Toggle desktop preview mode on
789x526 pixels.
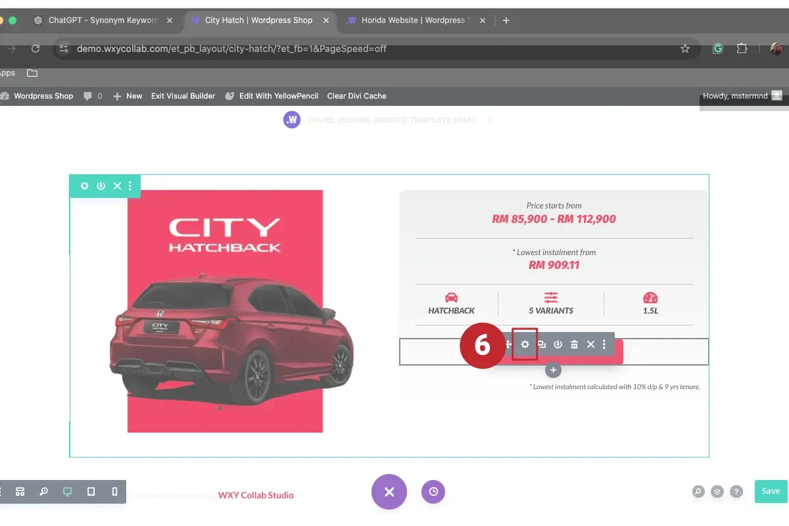[x=67, y=491]
